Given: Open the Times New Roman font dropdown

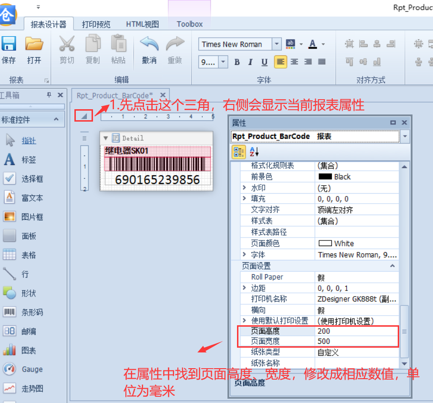Looking at the screenshot, I should (277, 44).
